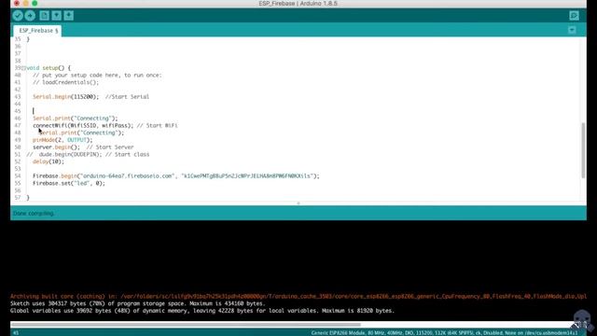
Task: Click the second Serial.print("Connecting") line 48
Action: coord(81,133)
